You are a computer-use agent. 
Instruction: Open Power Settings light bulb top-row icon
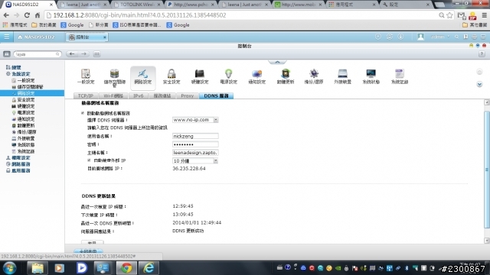[228, 76]
